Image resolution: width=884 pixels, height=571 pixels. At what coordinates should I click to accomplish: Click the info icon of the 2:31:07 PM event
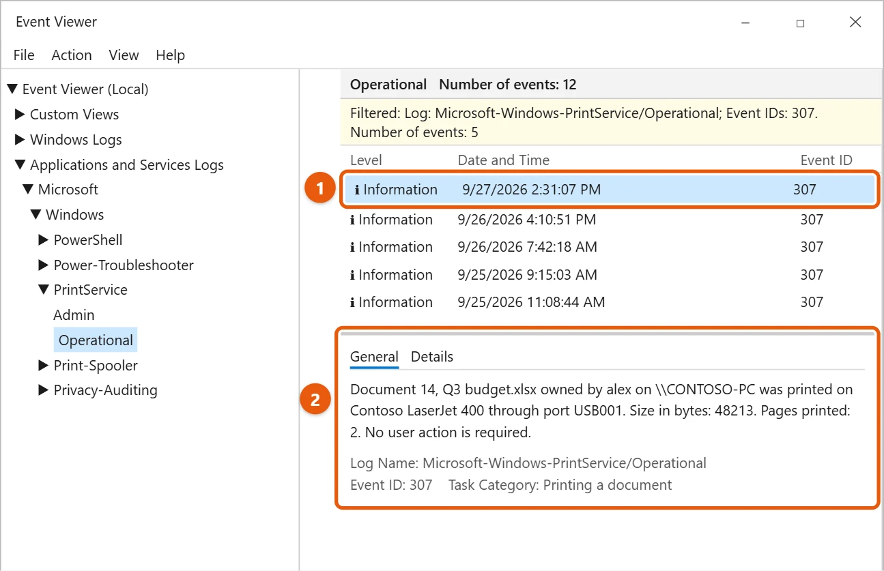[x=357, y=190]
